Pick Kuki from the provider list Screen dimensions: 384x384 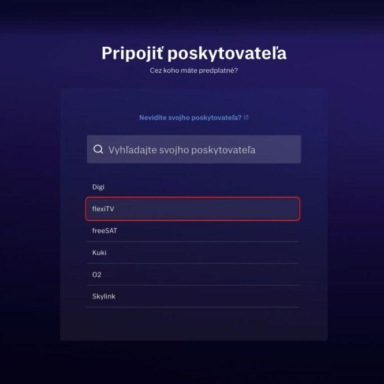click(x=192, y=253)
